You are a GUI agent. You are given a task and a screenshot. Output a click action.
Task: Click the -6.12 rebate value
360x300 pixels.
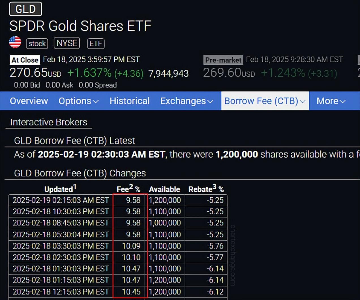[215, 292]
